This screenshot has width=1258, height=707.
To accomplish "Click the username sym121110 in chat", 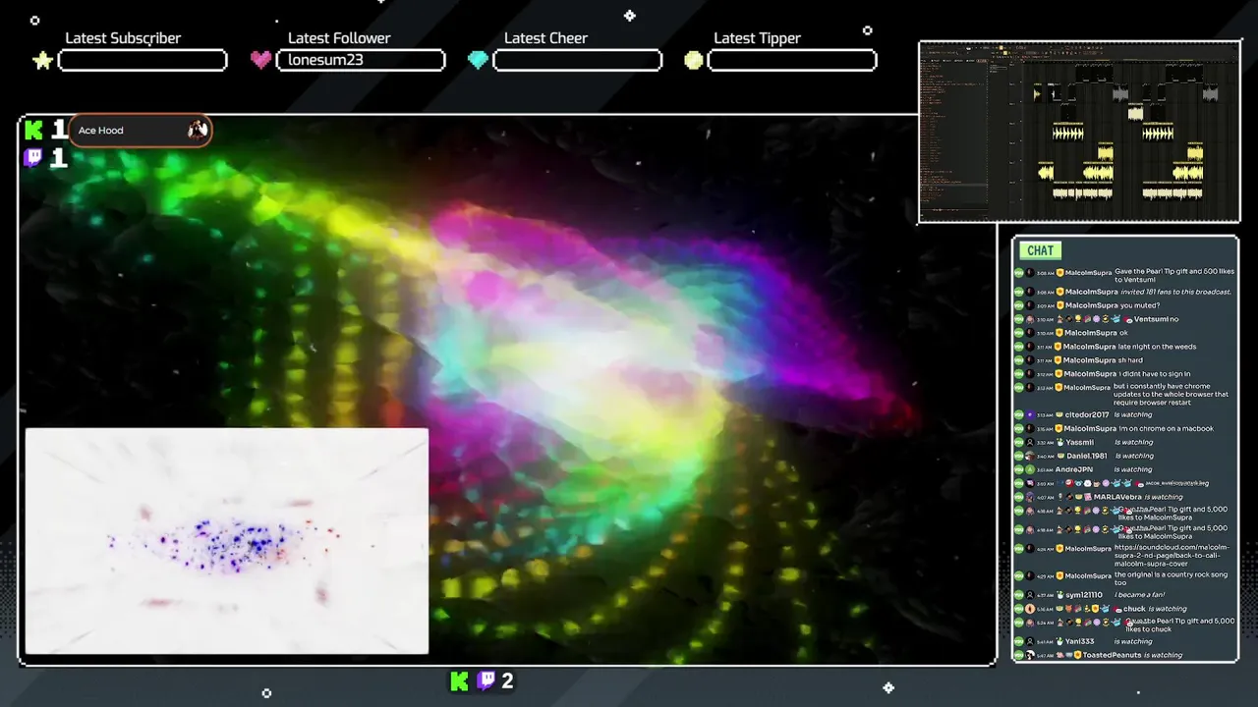I will click(1084, 595).
